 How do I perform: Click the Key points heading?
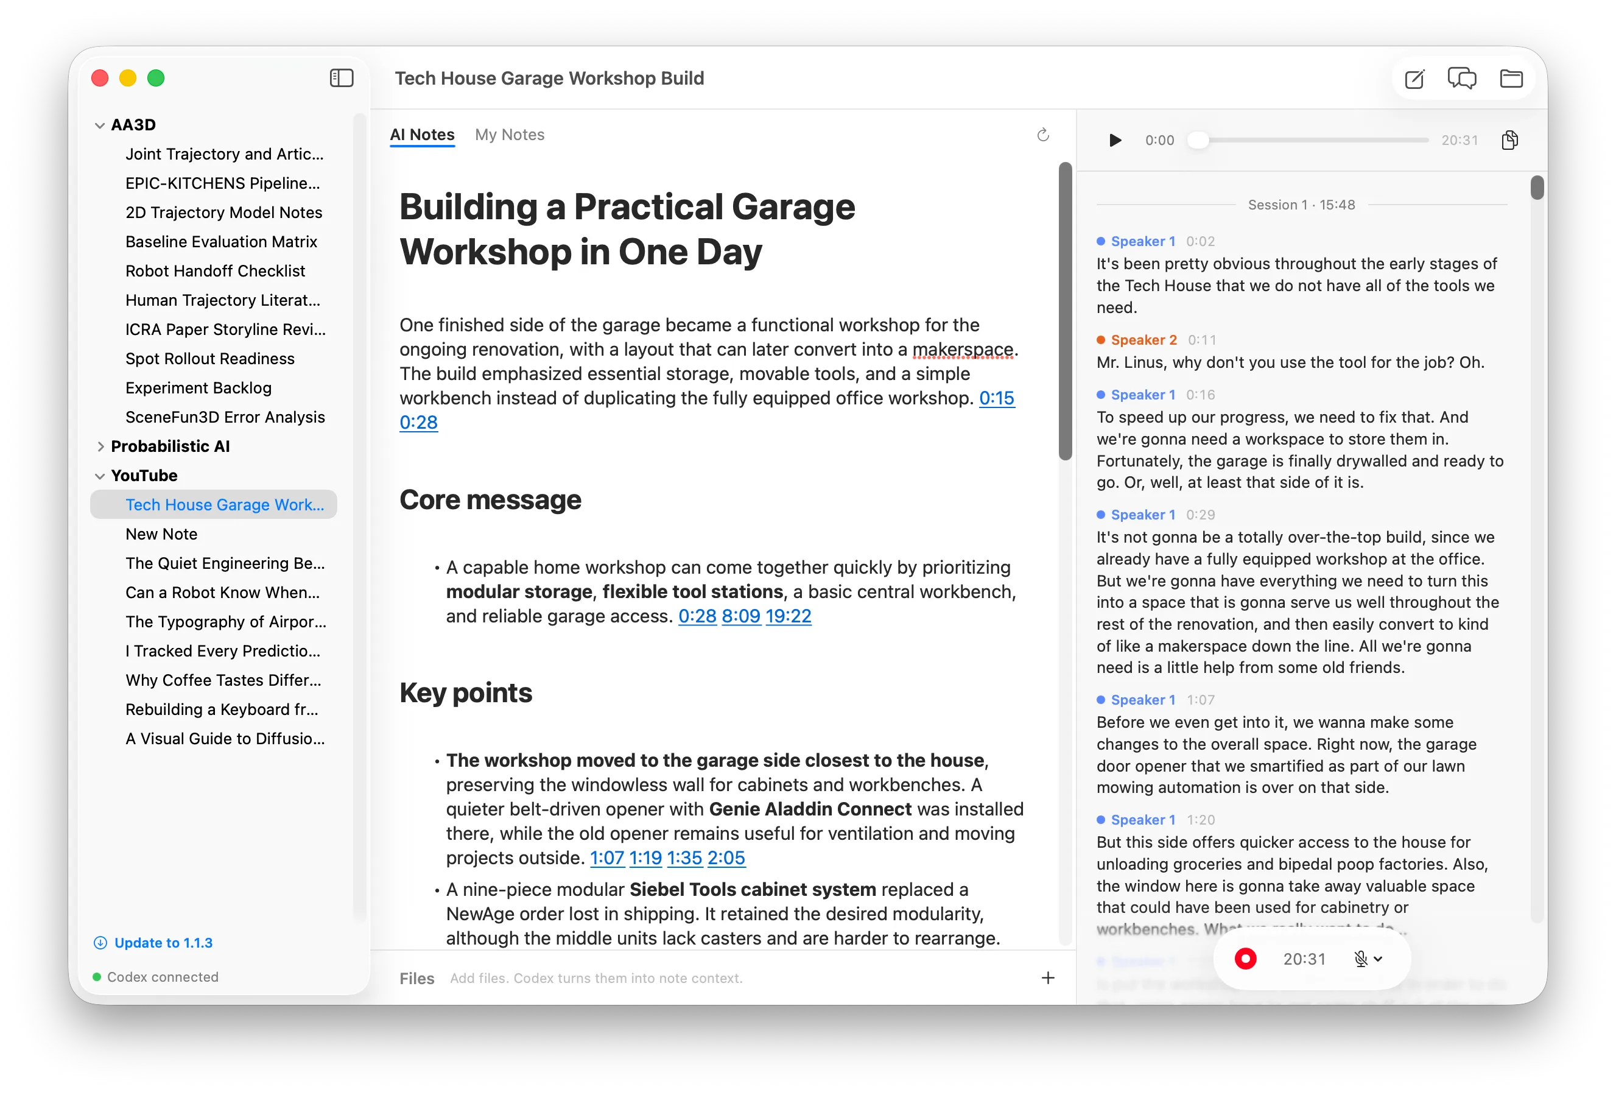tap(465, 694)
